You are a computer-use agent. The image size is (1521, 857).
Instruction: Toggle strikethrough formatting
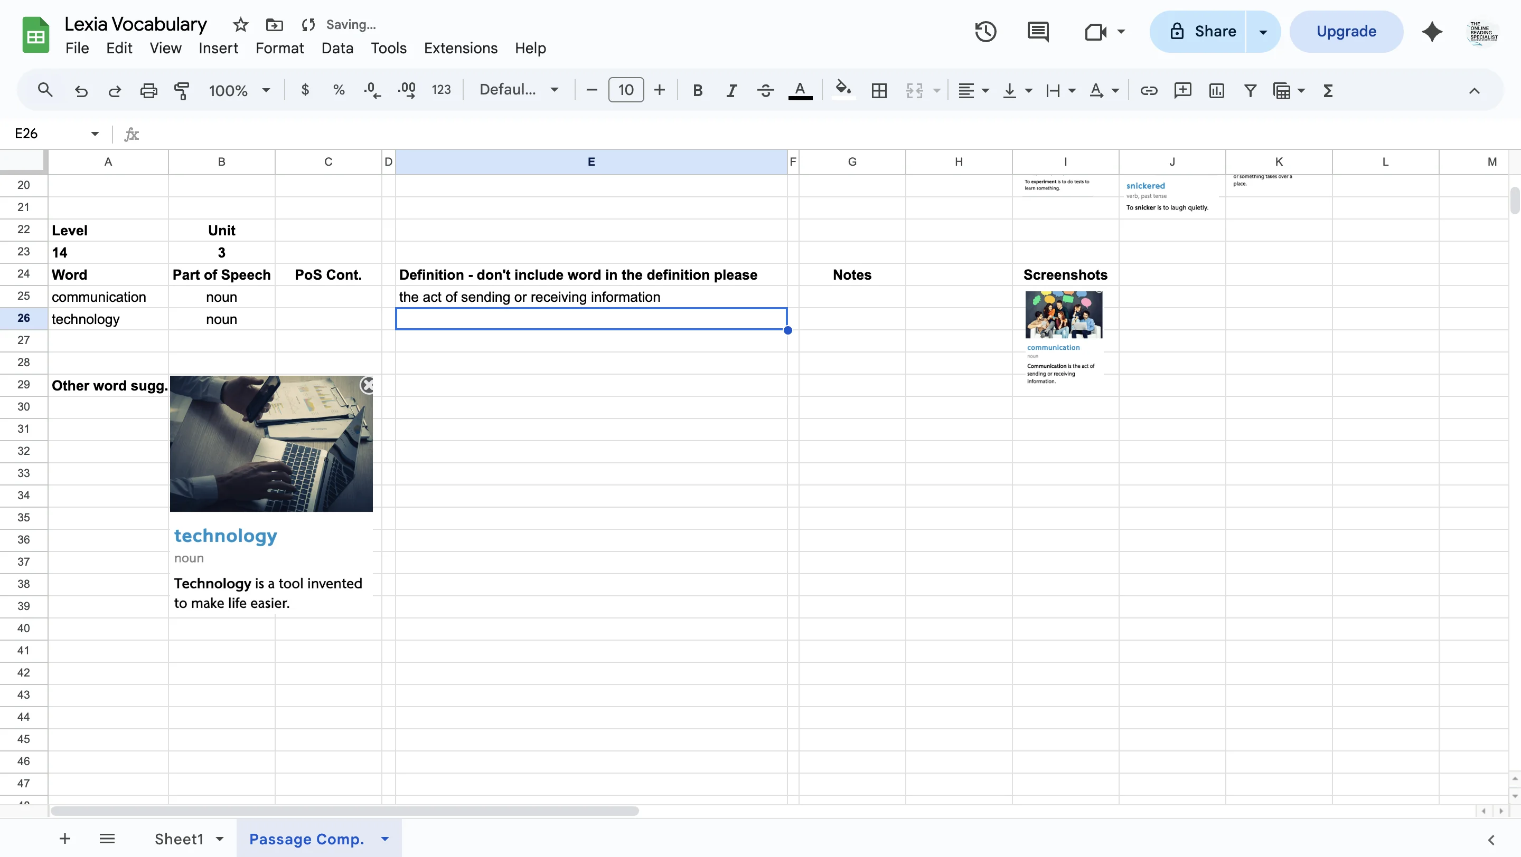(765, 90)
